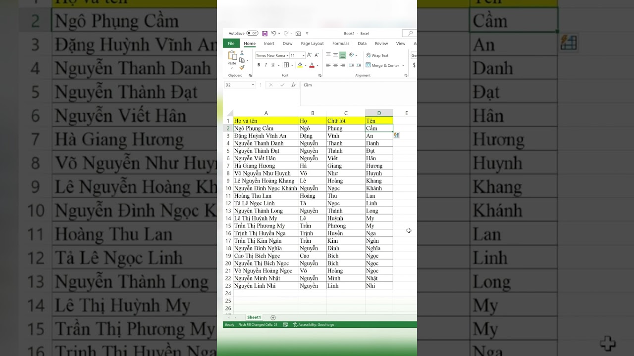Switch to the Draw tab
The height and width of the screenshot is (356, 634).
287,44
